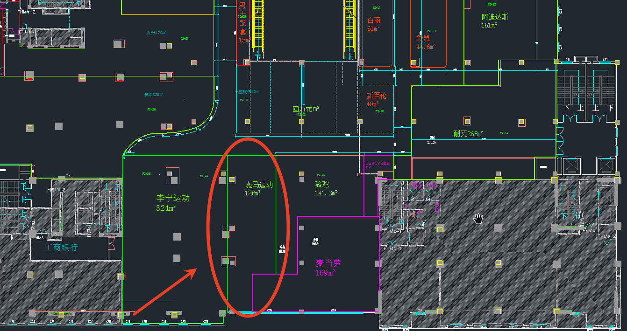Click the red annotation arrow
Viewport: 627px width, 331px height.
coord(164,291)
